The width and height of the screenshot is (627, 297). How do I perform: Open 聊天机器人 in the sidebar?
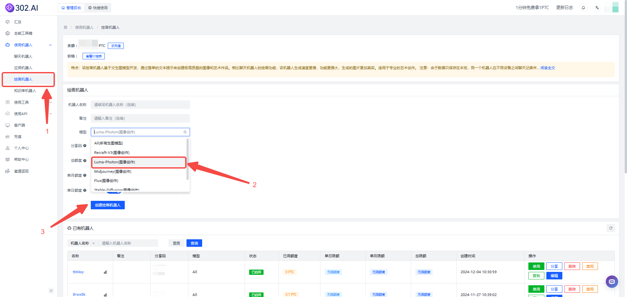[x=23, y=56]
